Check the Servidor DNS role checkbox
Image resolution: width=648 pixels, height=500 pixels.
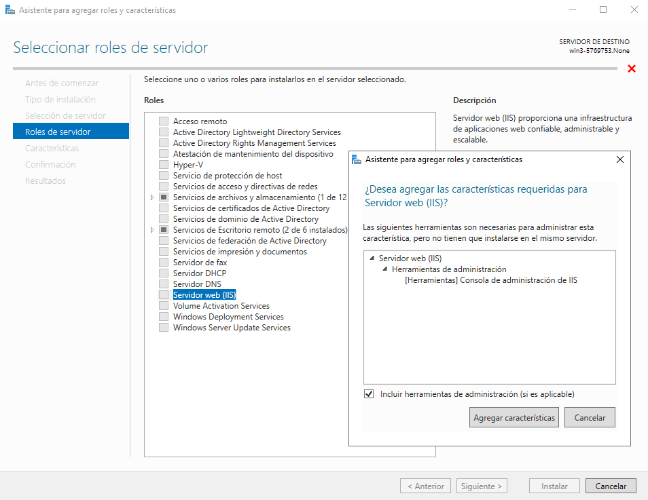point(164,284)
